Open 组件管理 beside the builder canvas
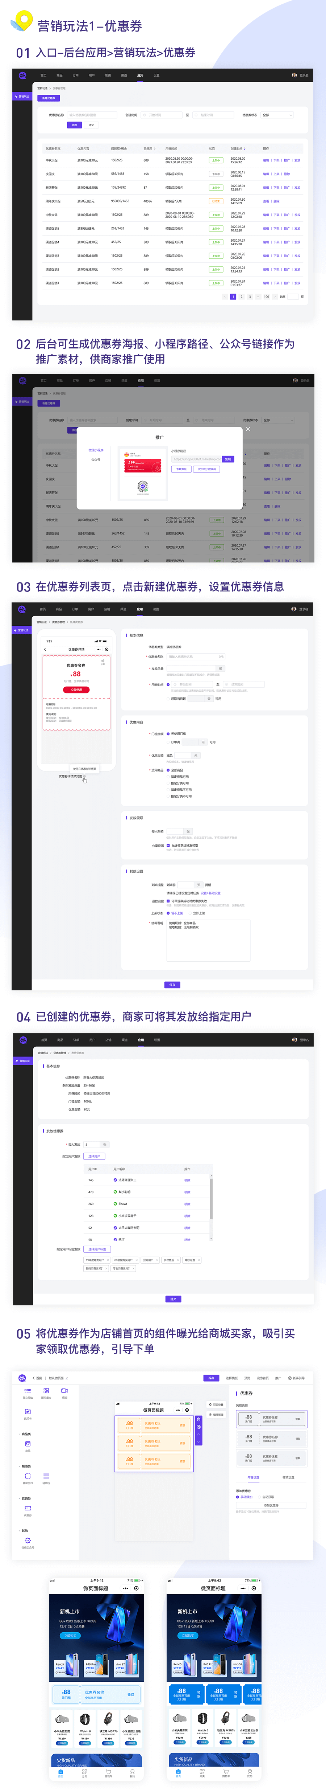The image size is (326, 1792). [x=216, y=1414]
